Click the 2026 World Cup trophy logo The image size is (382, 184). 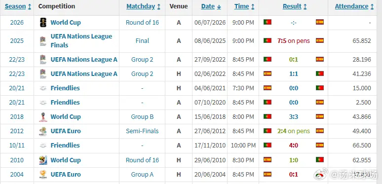43,23
